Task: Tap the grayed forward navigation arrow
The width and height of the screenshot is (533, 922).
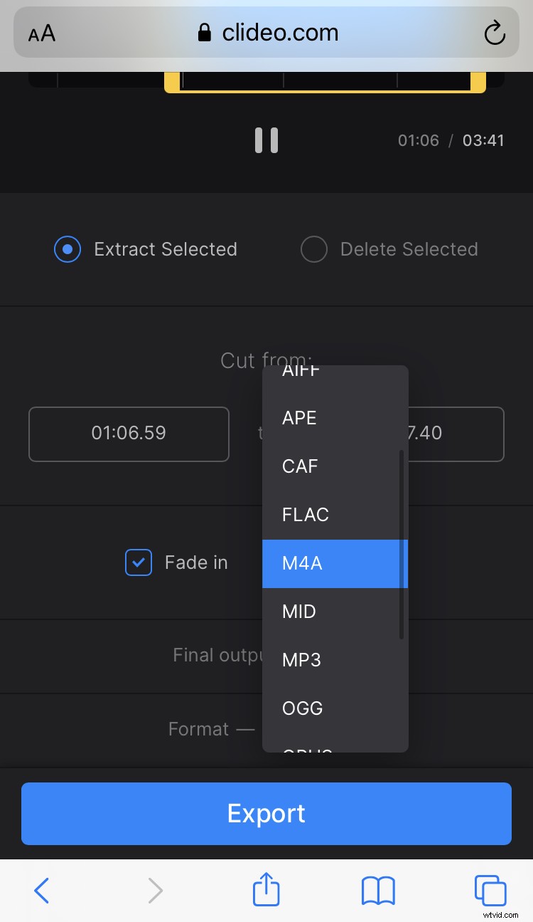Action: point(155,890)
